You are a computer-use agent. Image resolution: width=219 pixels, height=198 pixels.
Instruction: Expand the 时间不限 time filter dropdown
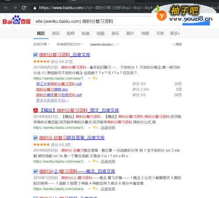point(41,44)
